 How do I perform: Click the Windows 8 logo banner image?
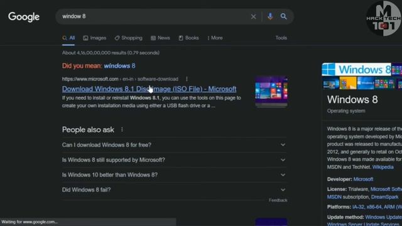pyautogui.click(x=356, y=69)
